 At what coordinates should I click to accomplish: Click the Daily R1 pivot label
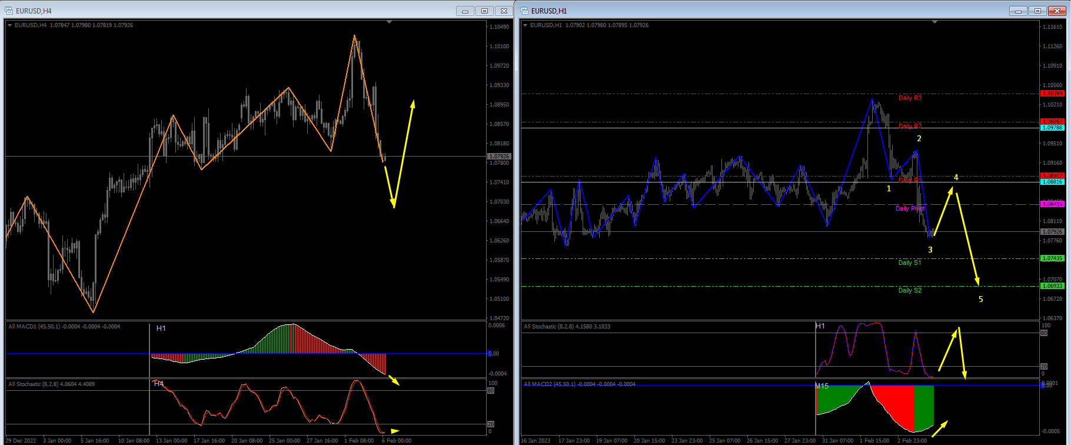[x=910, y=180]
